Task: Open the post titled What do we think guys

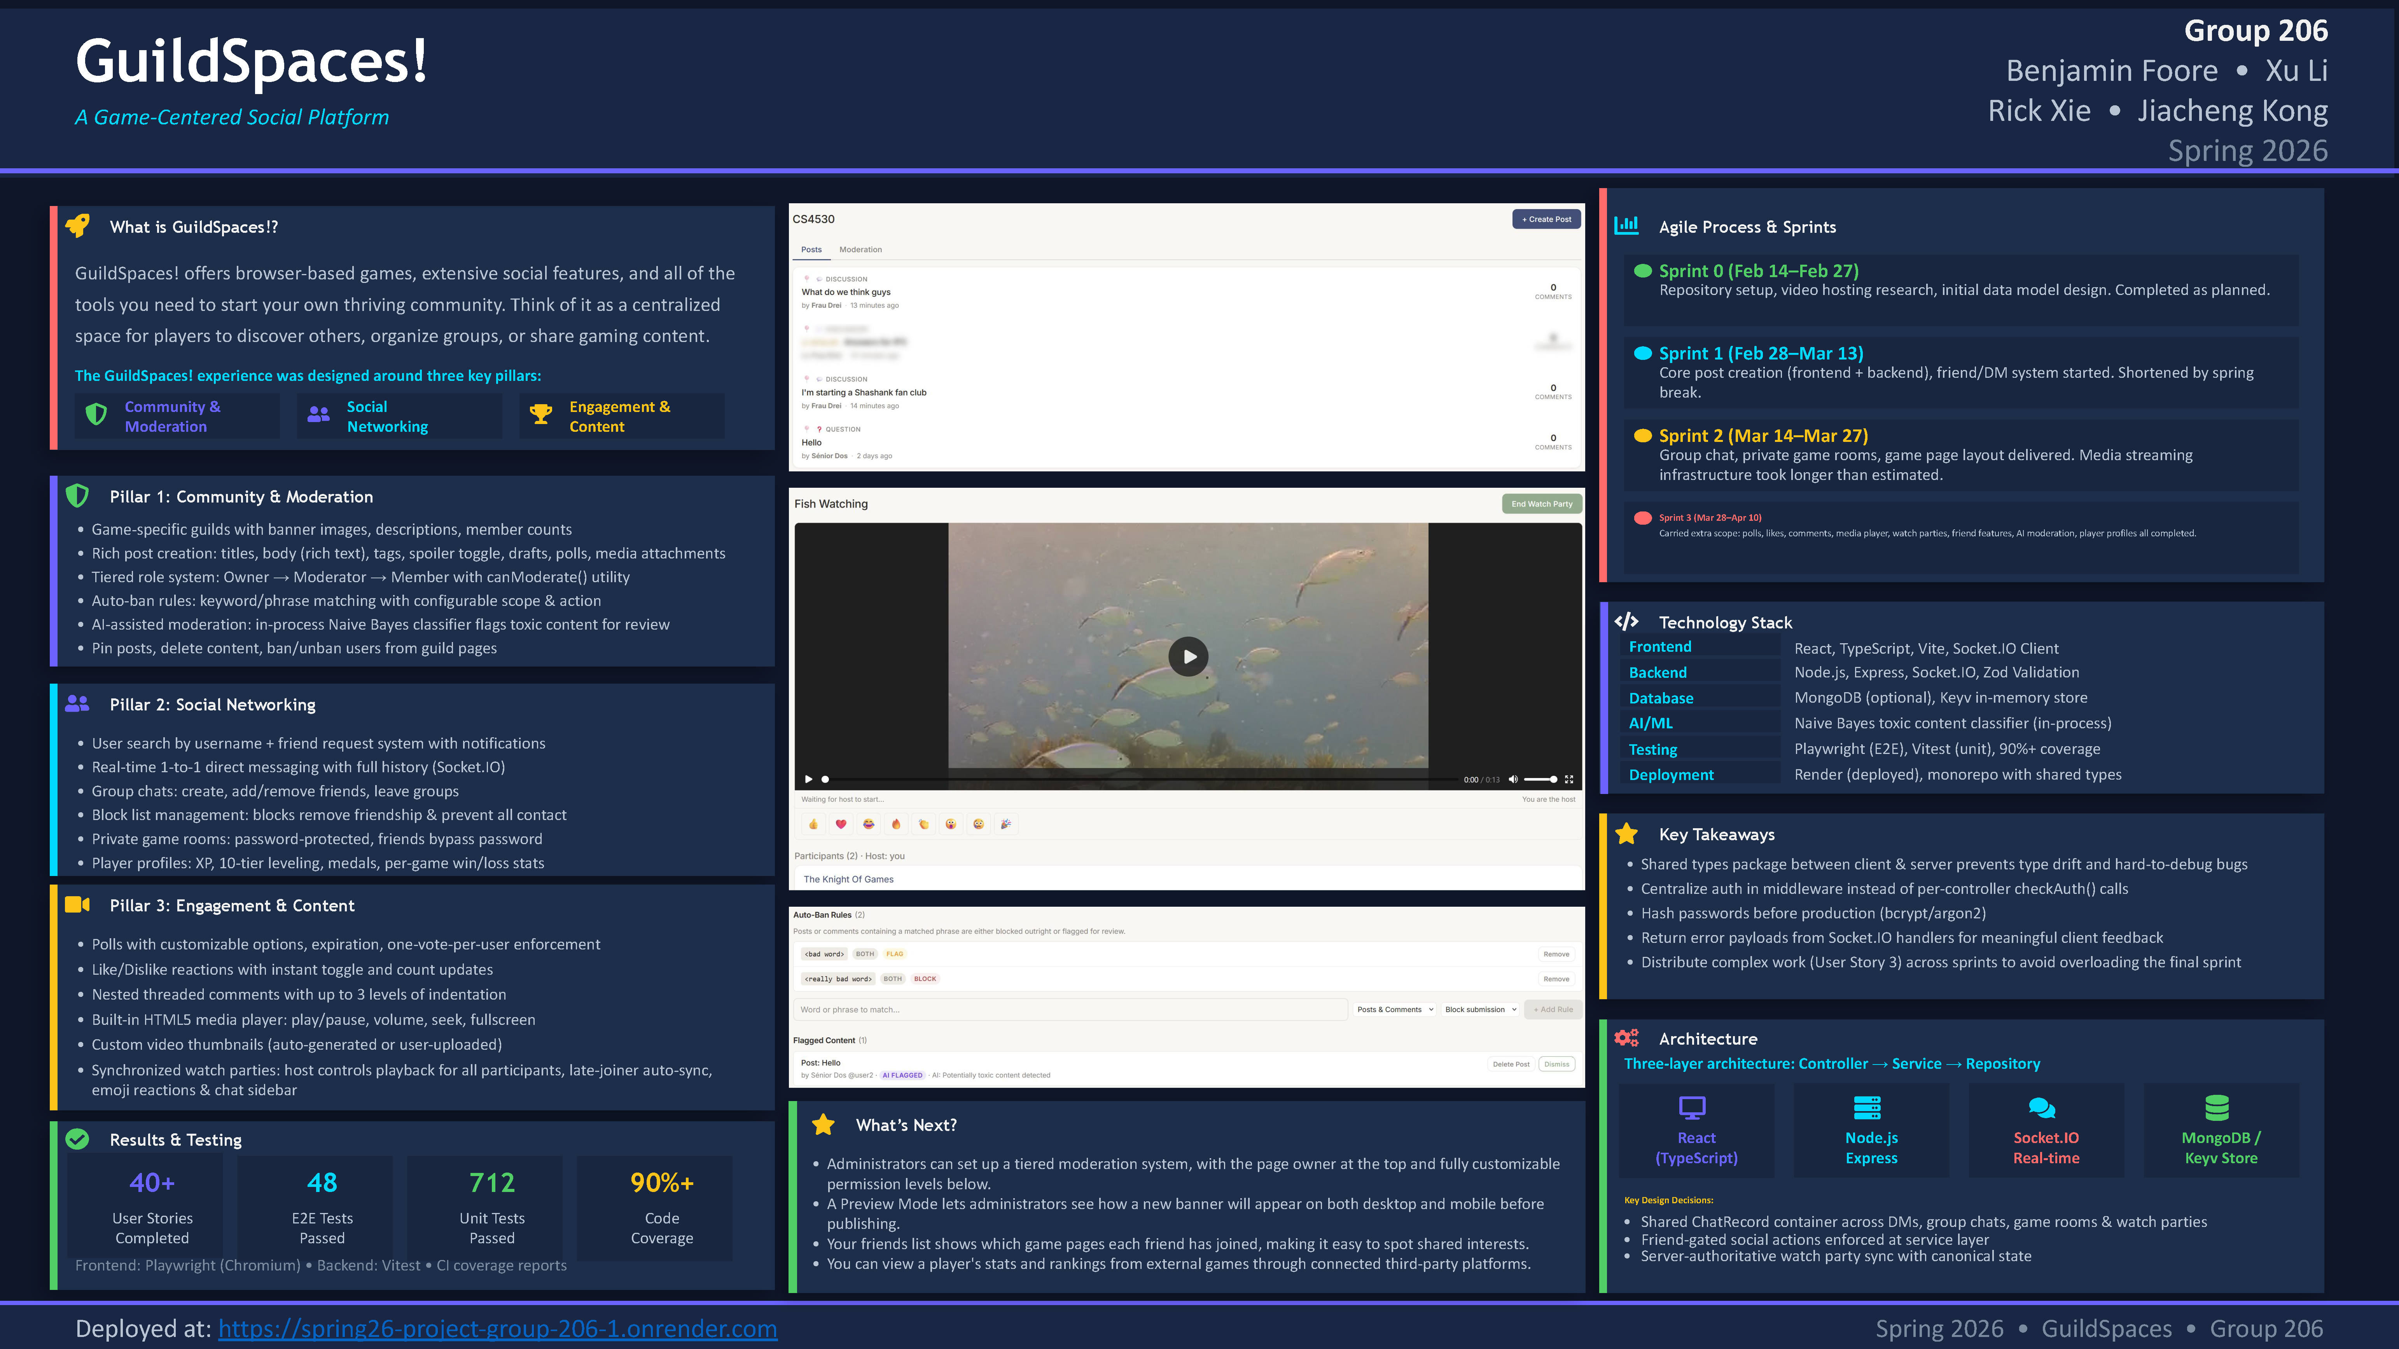Action: (x=846, y=292)
